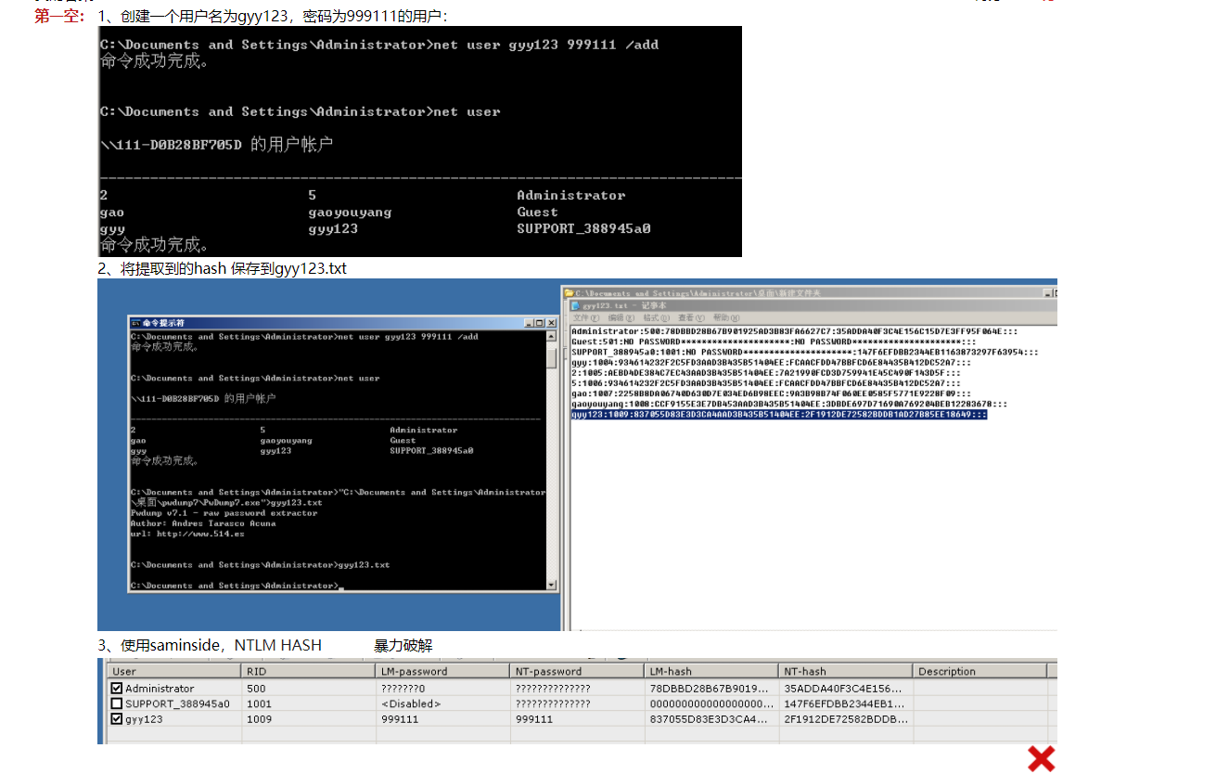Sort by the User column header
The image size is (1229, 774).
[x=173, y=671]
